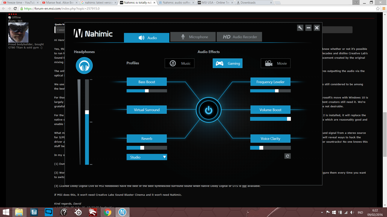Viewport: 387px width, 217px height.
Task: Adjust the Bass Boost slider
Action: 147,91
